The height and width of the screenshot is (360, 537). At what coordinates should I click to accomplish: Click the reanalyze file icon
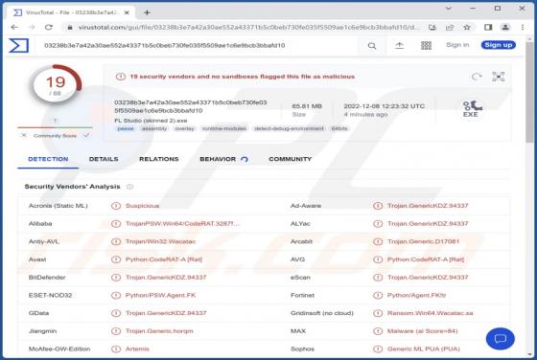pyautogui.click(x=477, y=77)
